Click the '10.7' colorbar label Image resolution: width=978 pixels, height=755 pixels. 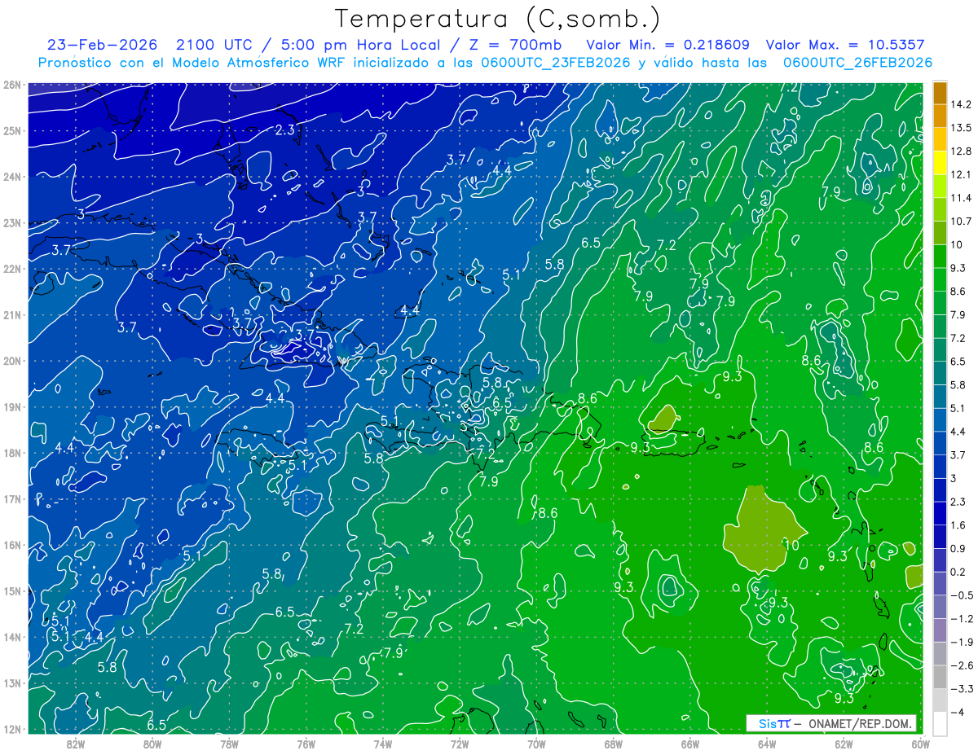click(x=961, y=222)
